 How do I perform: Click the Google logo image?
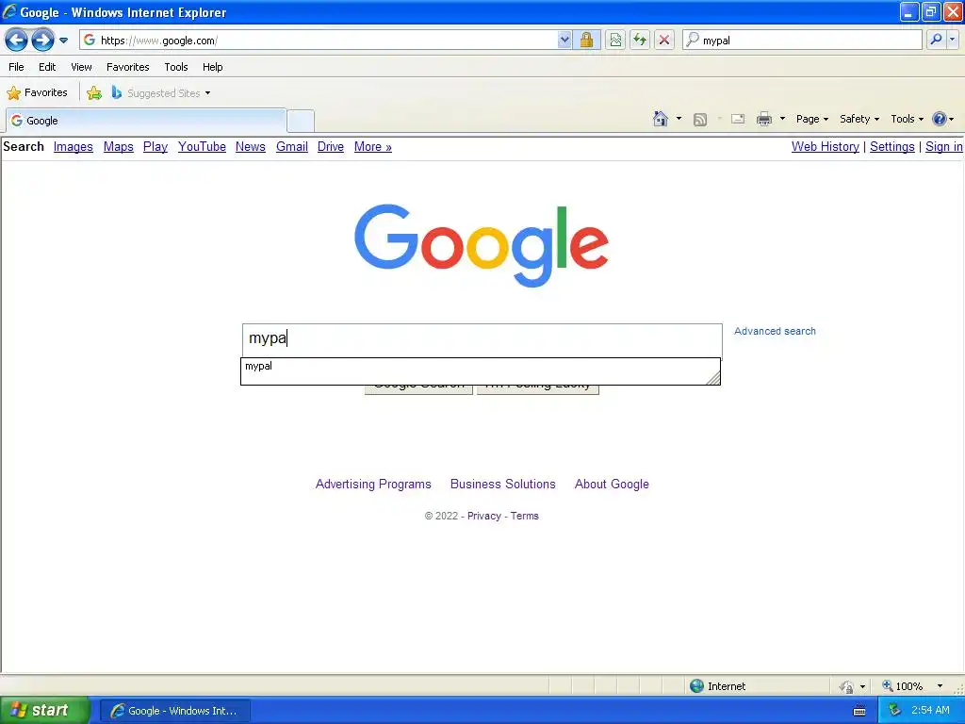(482, 246)
